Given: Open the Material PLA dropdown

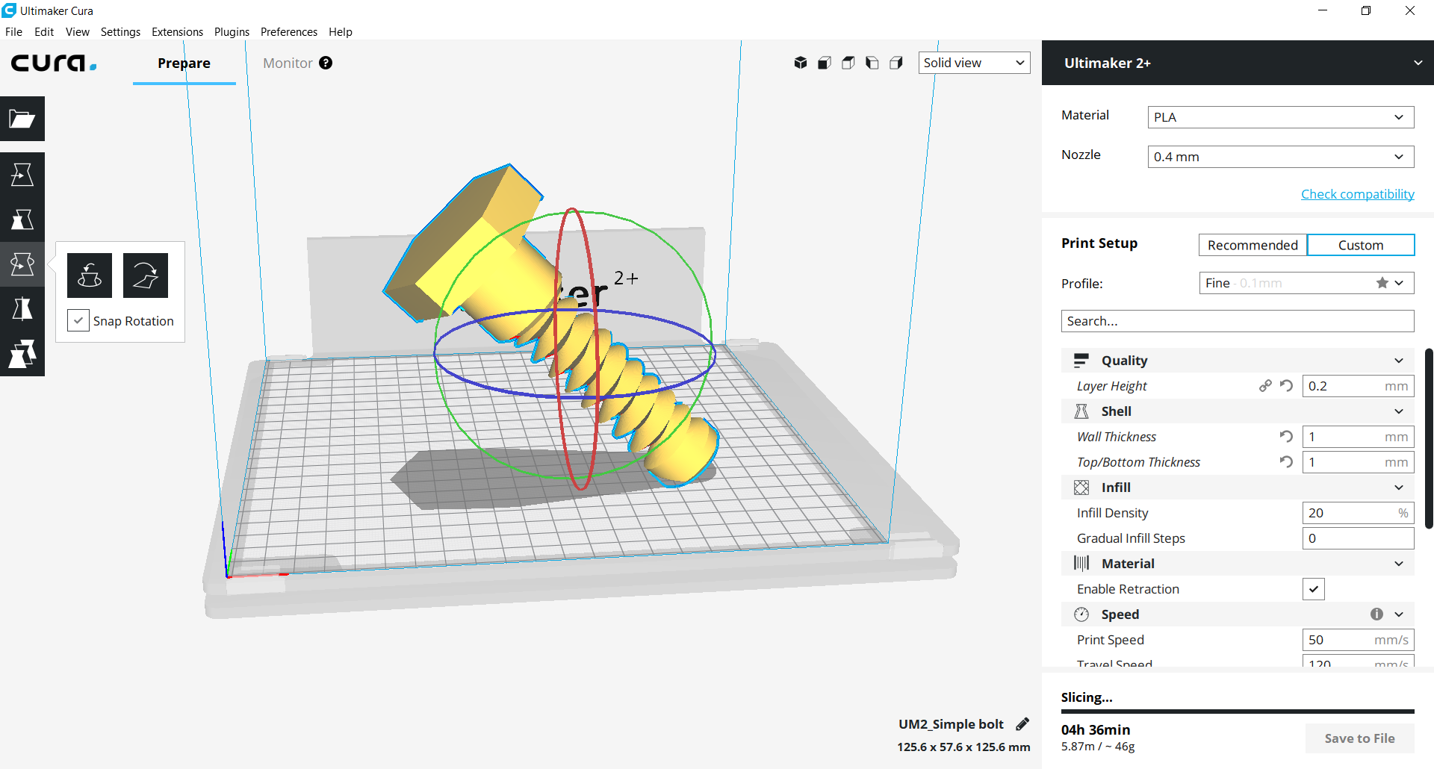Looking at the screenshot, I should coord(1281,117).
